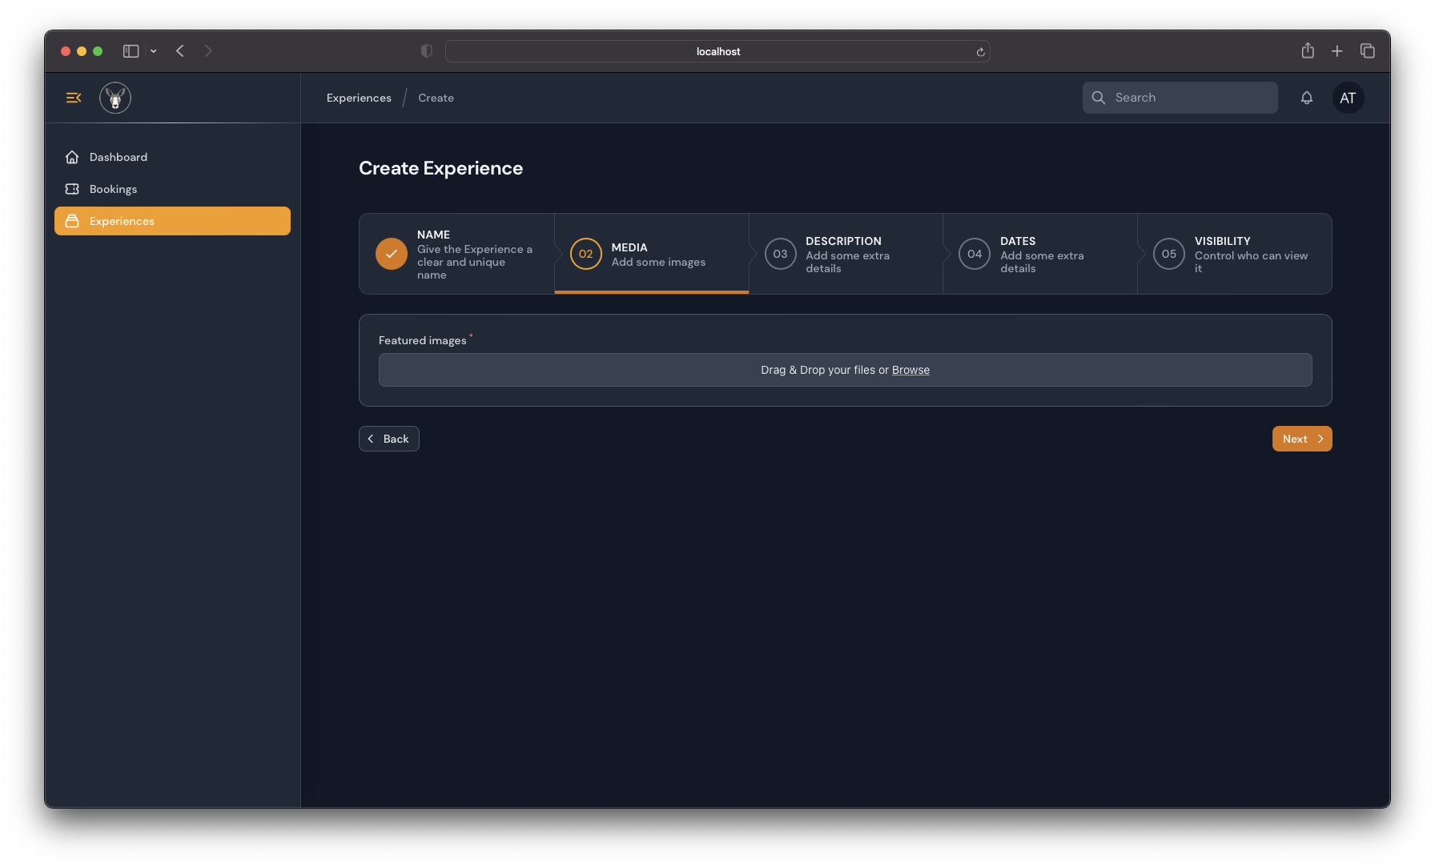Viewport: 1435px width, 867px height.
Task: Jump to the 05 Visibility step
Action: pos(1234,254)
